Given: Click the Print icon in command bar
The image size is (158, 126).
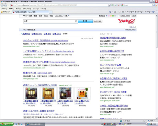Looking at the screenshot, I should [123, 12].
